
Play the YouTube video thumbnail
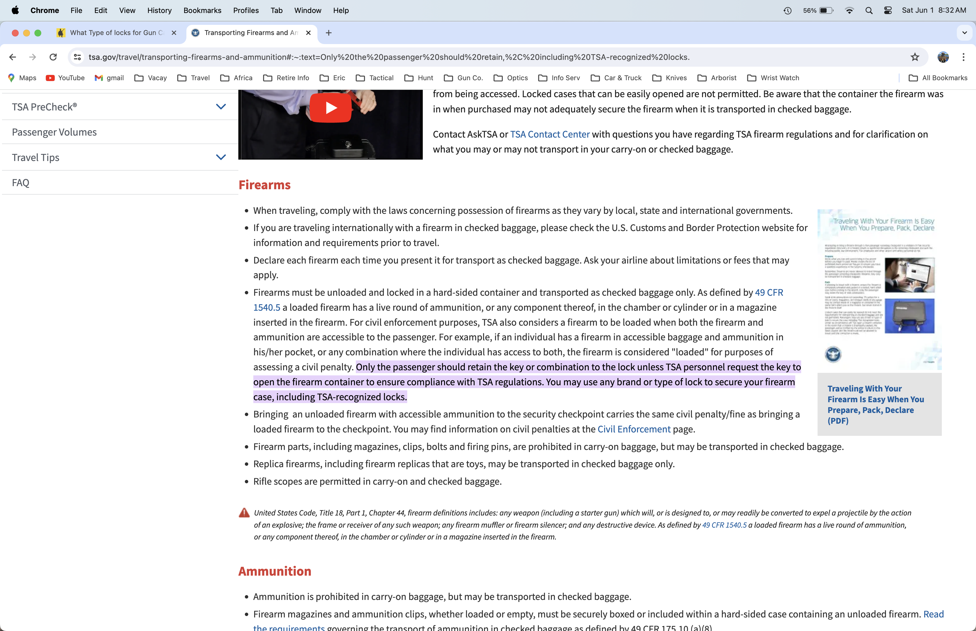(x=330, y=108)
